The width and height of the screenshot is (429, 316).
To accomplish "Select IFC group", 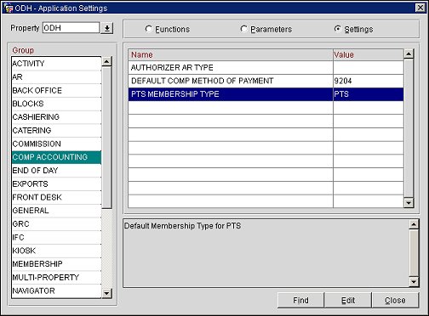I will [x=56, y=237].
